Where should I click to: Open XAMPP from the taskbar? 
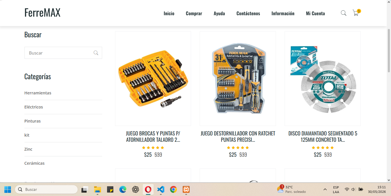tap(186, 189)
